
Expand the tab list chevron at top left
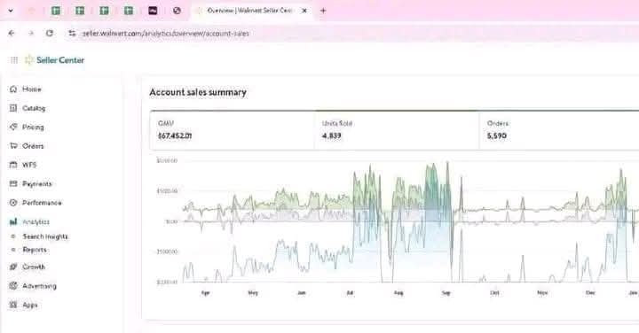[x=11, y=11]
